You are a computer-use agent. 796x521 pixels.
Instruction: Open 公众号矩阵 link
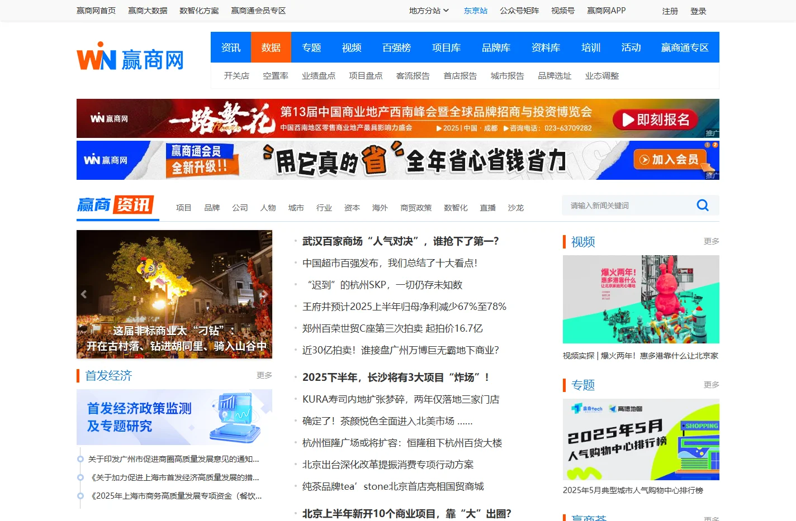point(519,11)
